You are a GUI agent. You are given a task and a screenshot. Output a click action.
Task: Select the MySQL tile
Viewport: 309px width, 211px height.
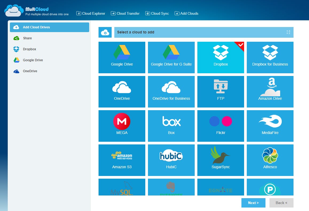pyautogui.click(x=122, y=187)
